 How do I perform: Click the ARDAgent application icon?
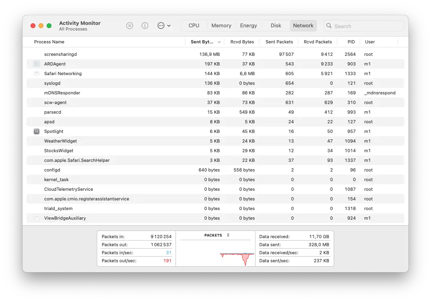coord(36,64)
